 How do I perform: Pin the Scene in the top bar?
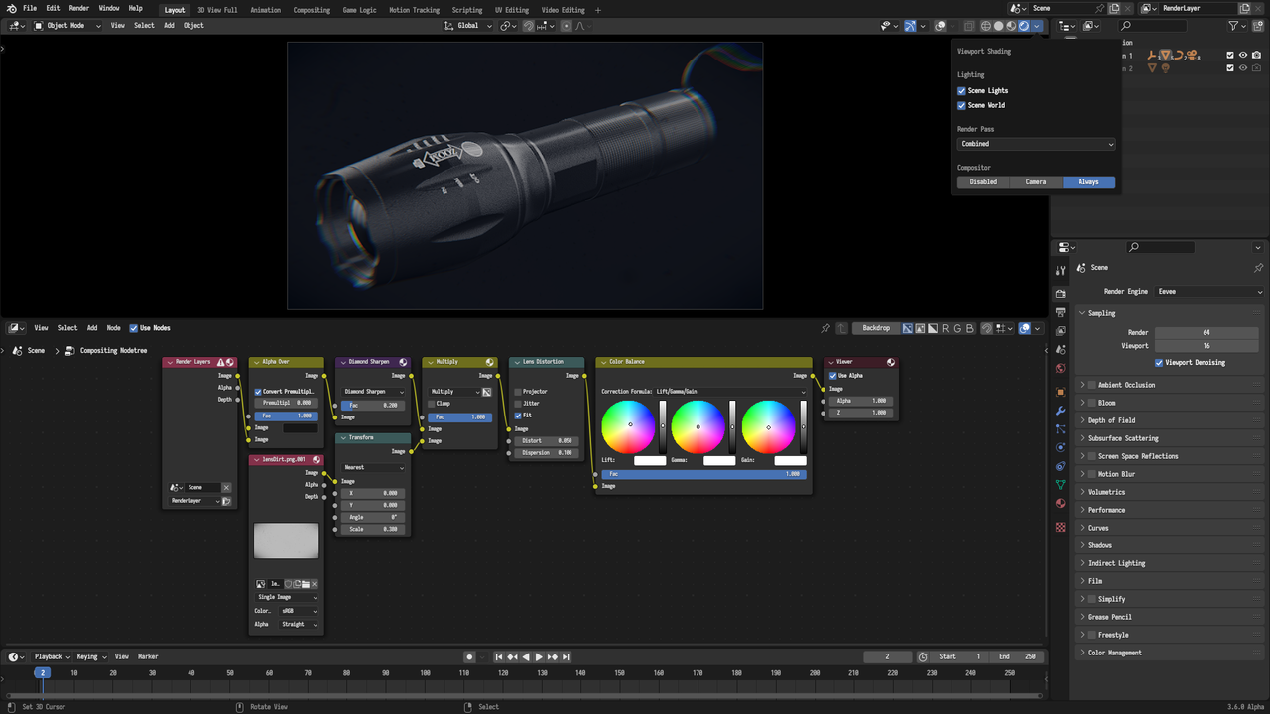click(x=1100, y=8)
